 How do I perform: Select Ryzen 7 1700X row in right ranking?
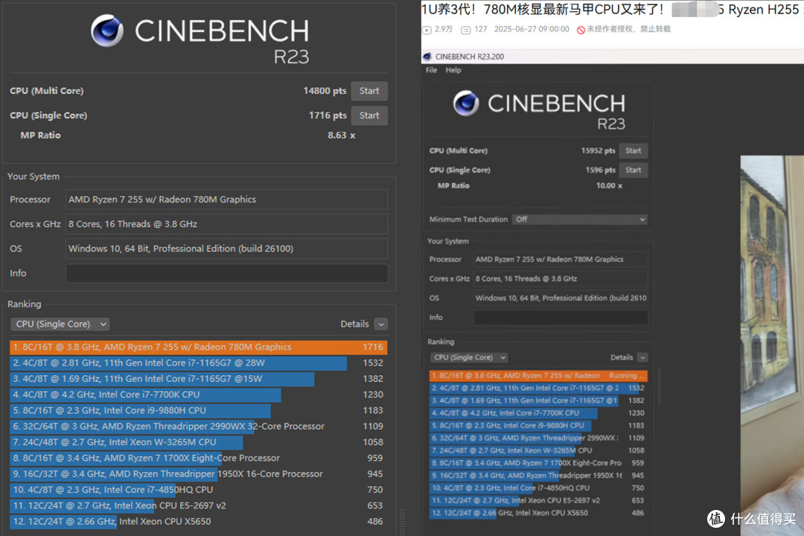click(538, 463)
